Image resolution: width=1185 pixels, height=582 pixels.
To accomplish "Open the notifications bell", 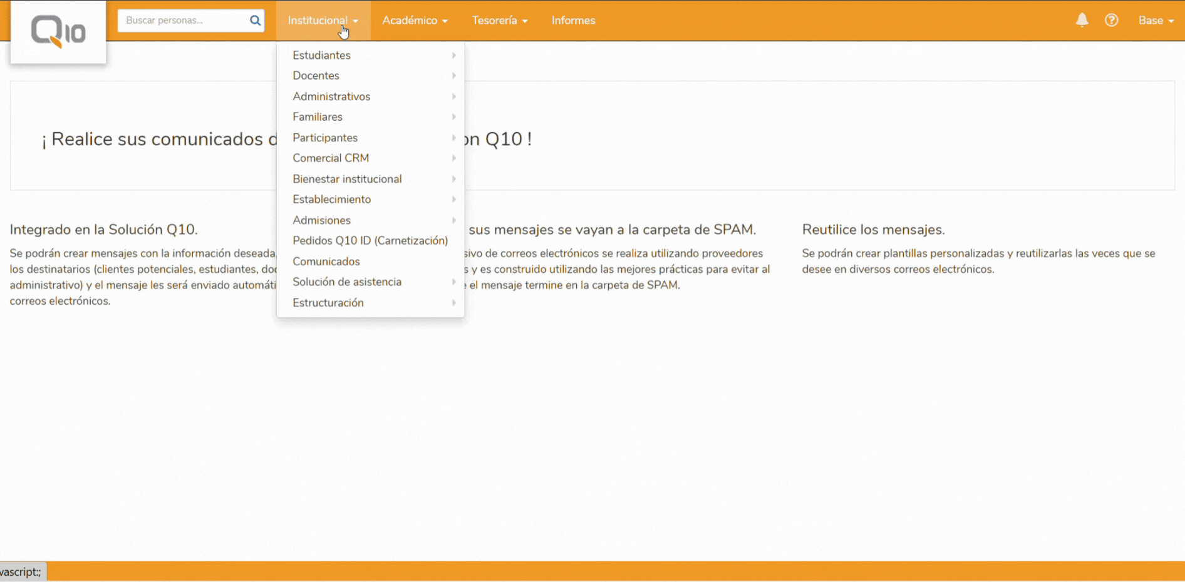I will click(1082, 20).
